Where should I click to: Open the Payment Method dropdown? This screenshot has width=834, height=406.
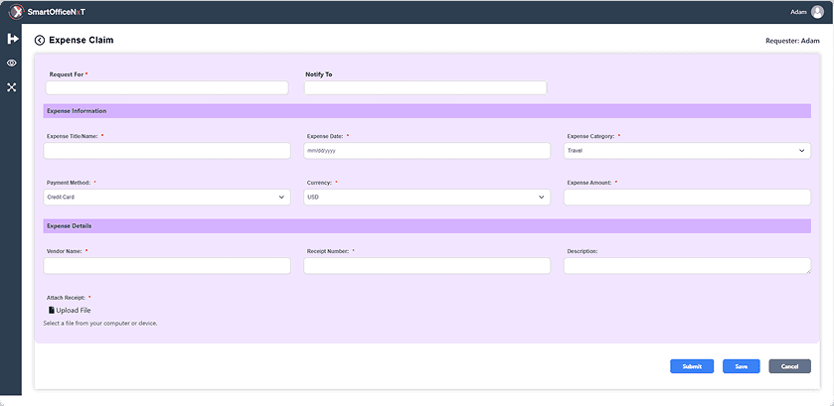(167, 198)
